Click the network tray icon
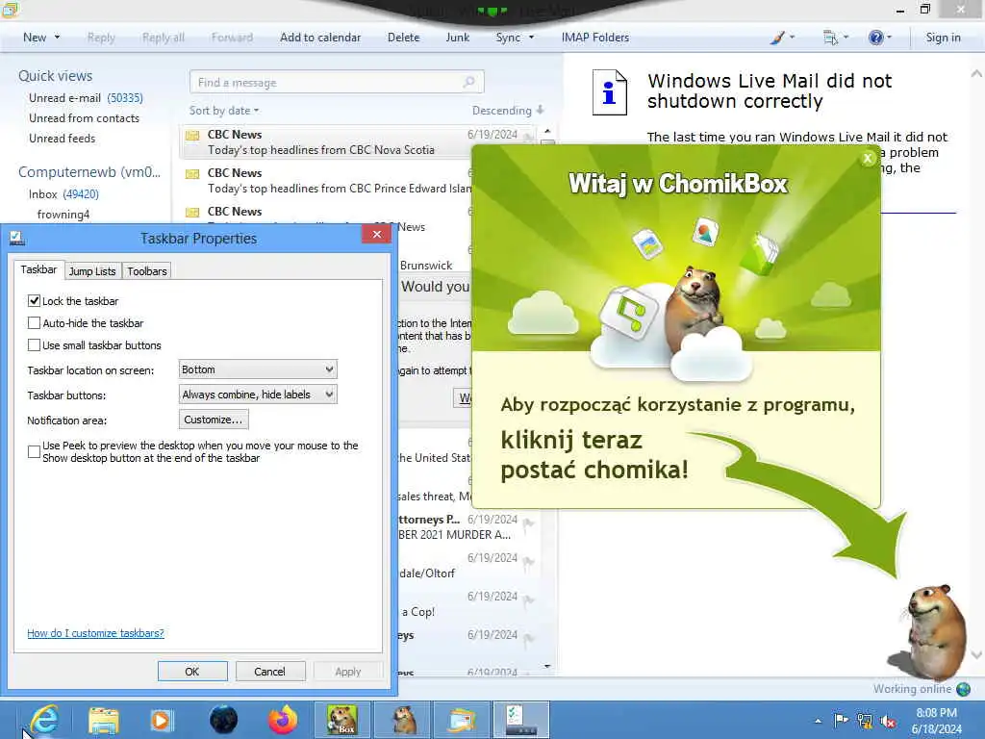Image resolution: width=985 pixels, height=739 pixels. (865, 720)
